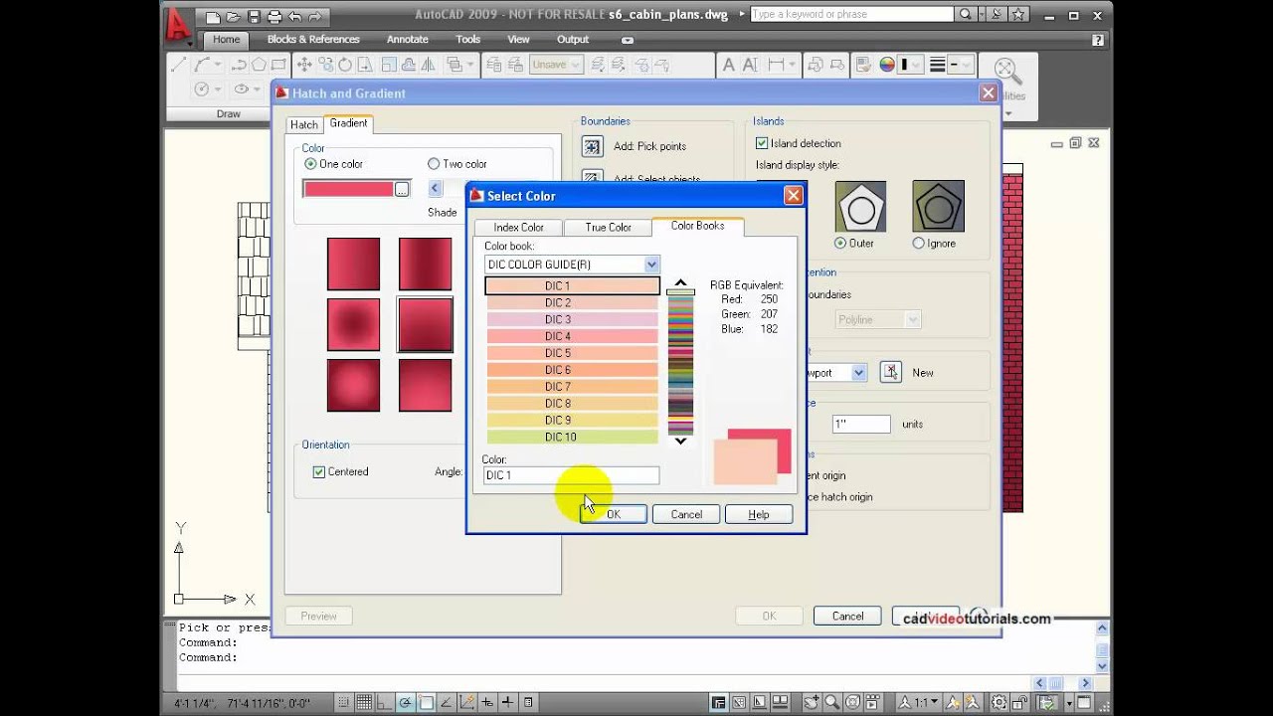
Task: Open the Tools ribbon tab
Action: (467, 40)
